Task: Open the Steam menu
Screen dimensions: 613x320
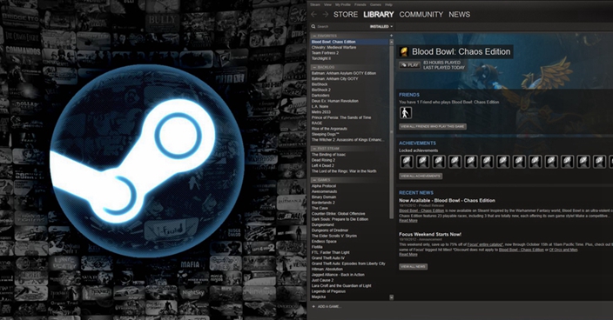Action: coord(315,4)
